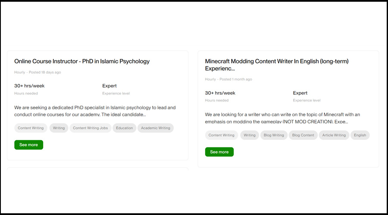Image resolution: width=388 pixels, height=215 pixels.
Task: Click the English tag
Action: click(x=360, y=135)
